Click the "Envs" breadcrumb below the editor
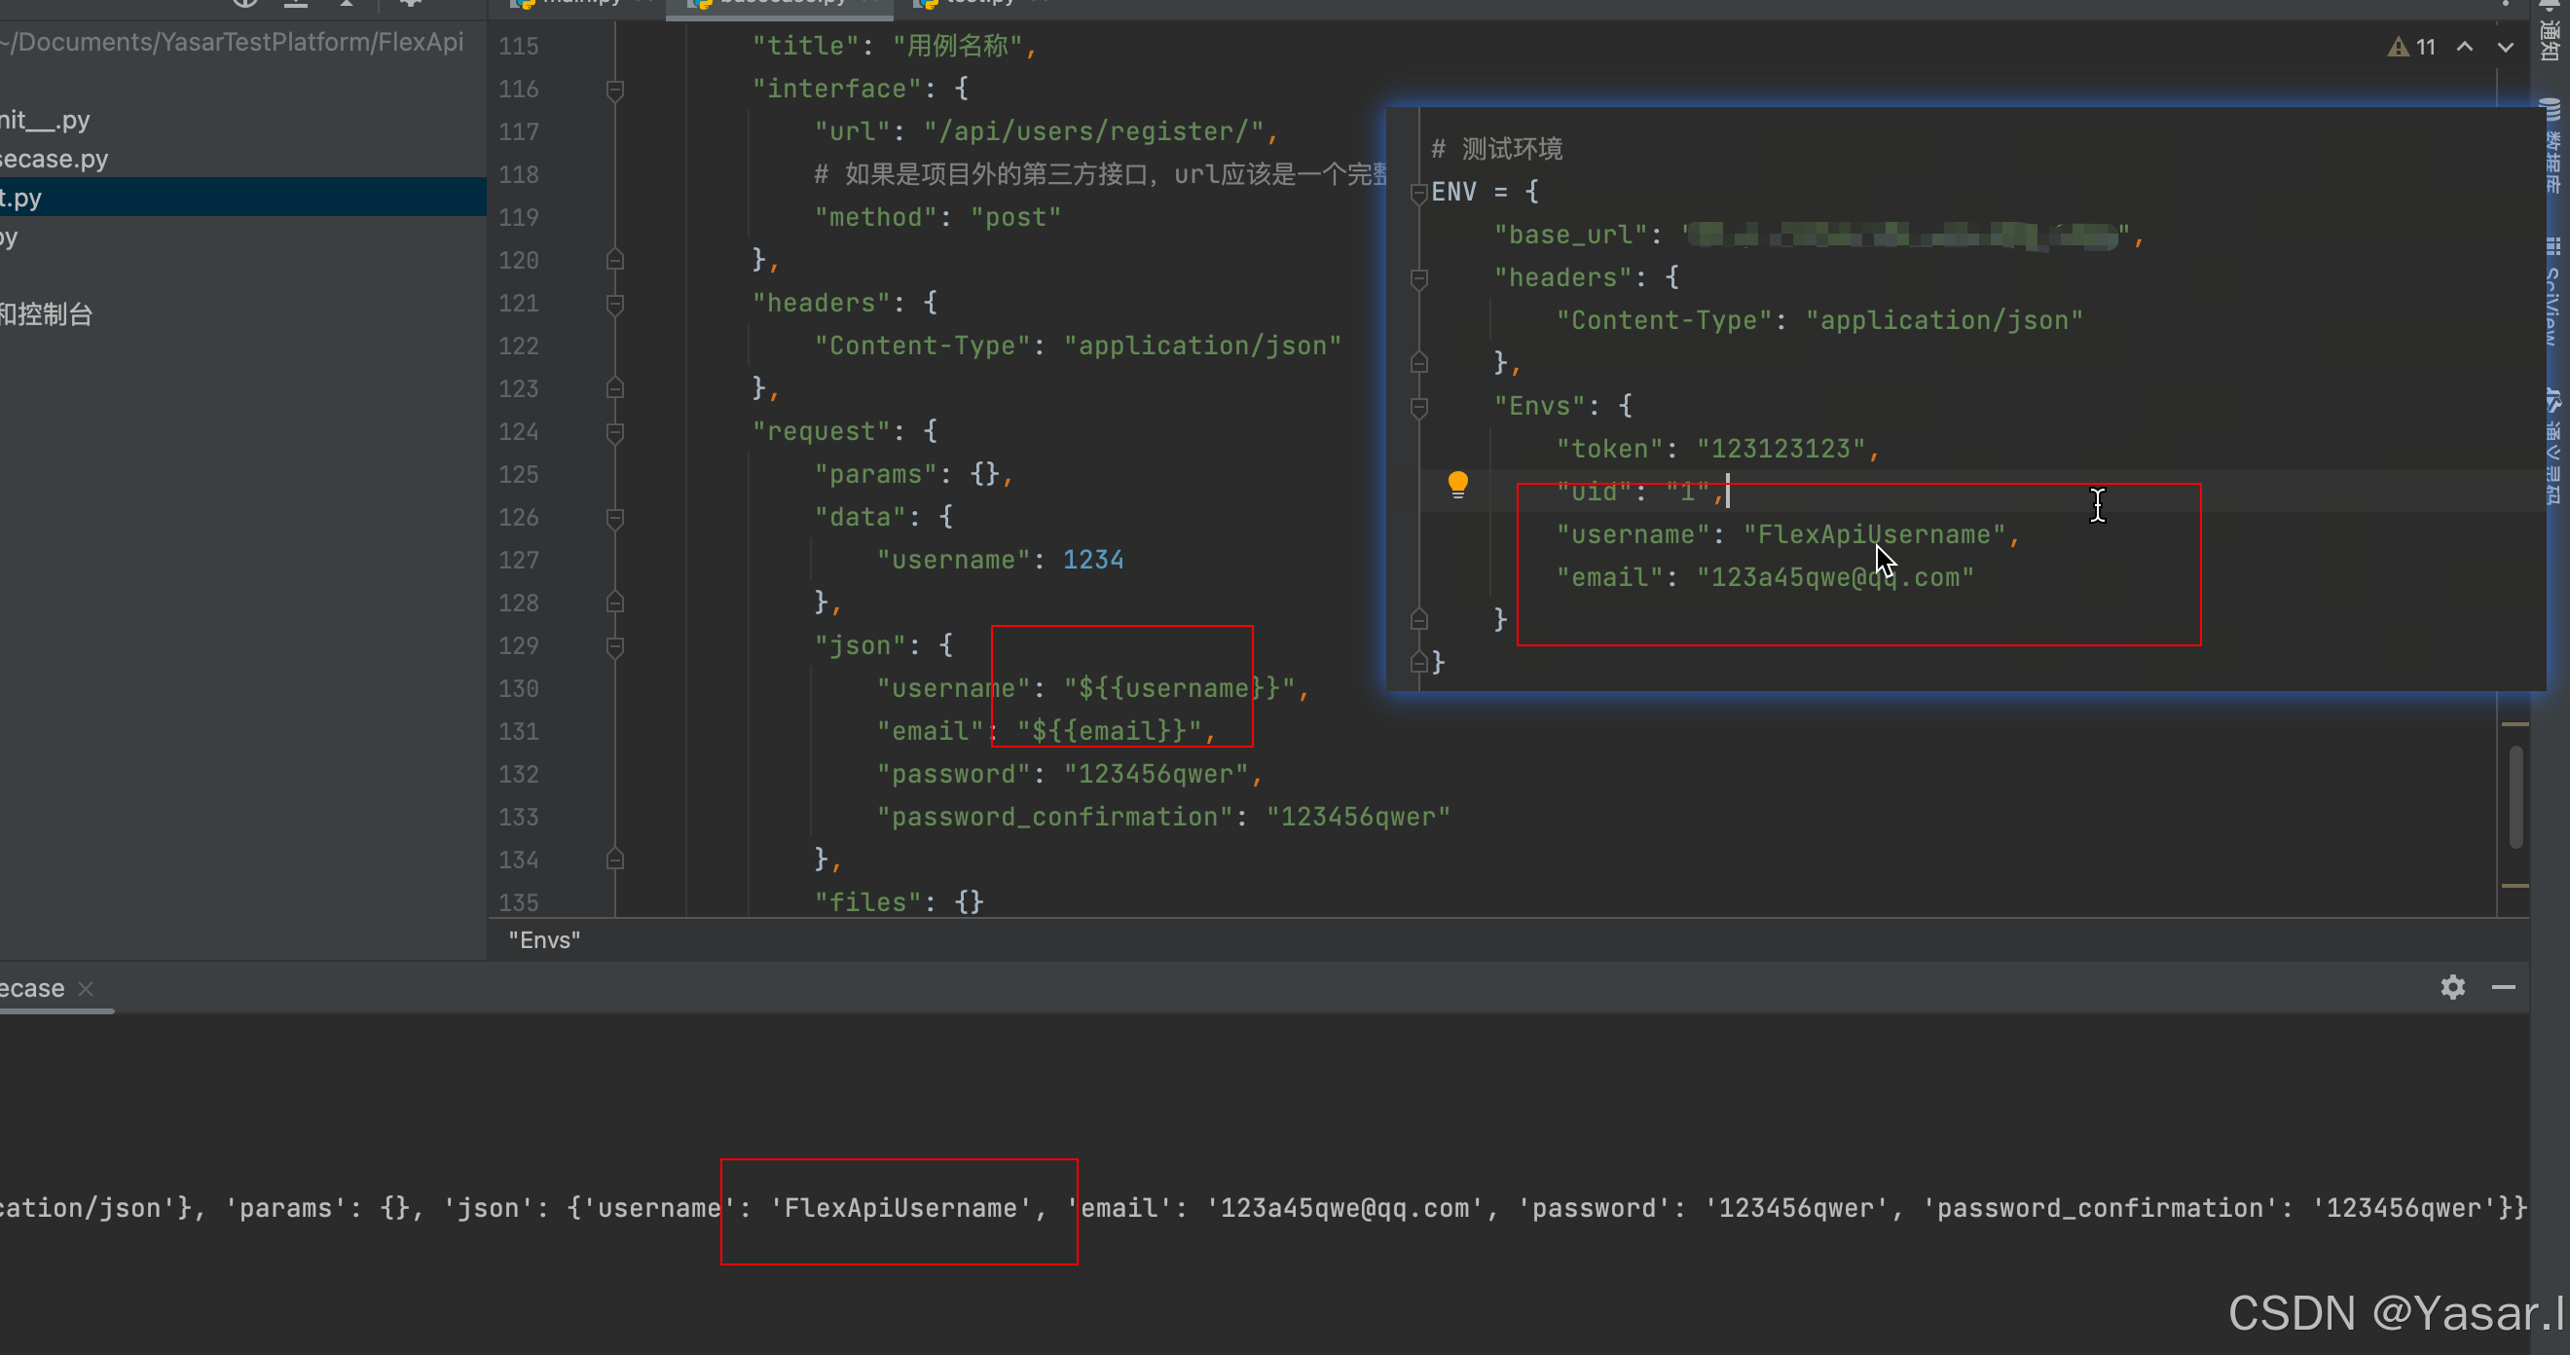2570x1355 pixels. 545,940
